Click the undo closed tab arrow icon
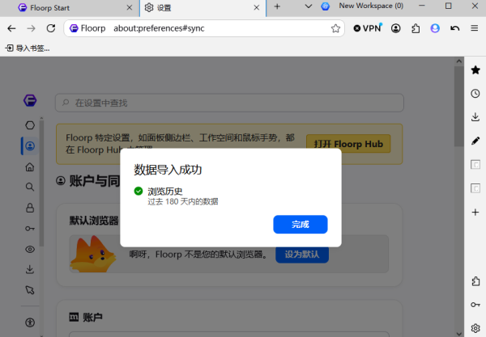The image size is (486, 337). coord(454,28)
